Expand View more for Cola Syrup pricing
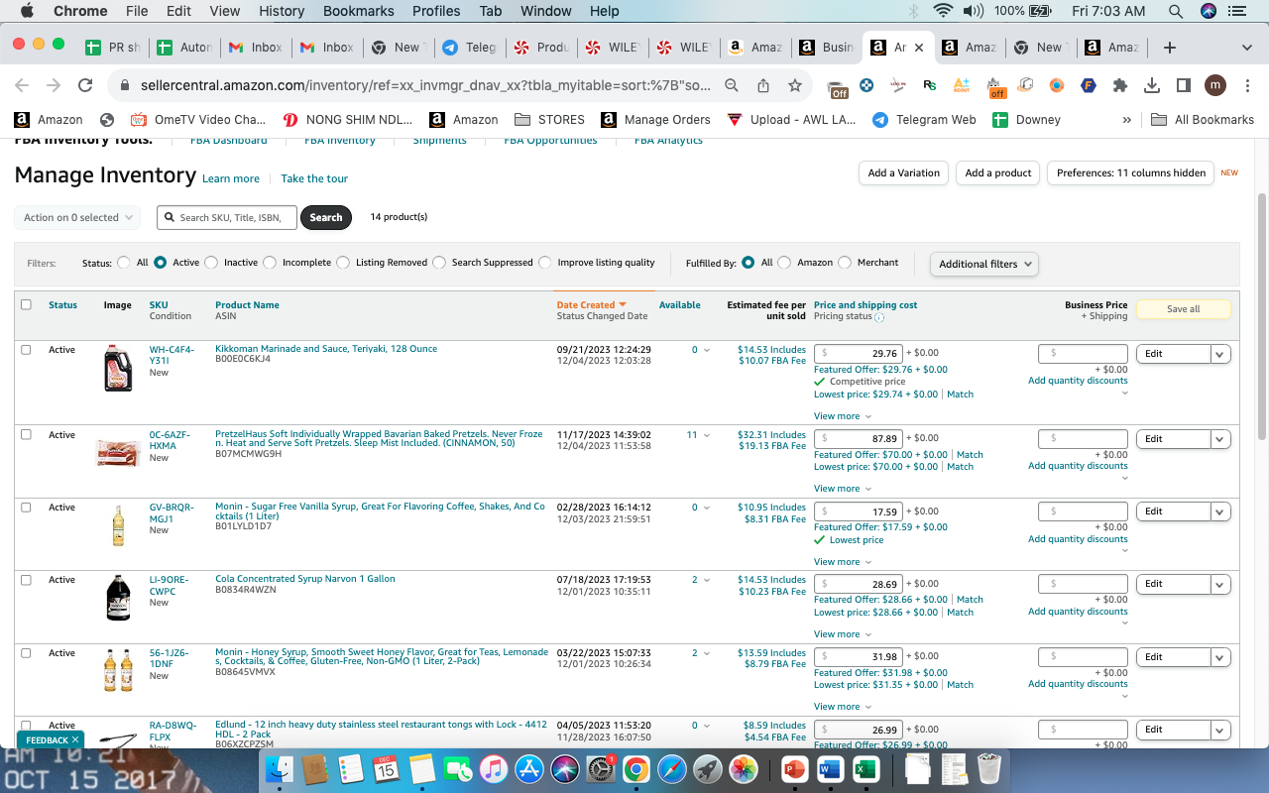This screenshot has height=793, width=1269. pos(843,634)
